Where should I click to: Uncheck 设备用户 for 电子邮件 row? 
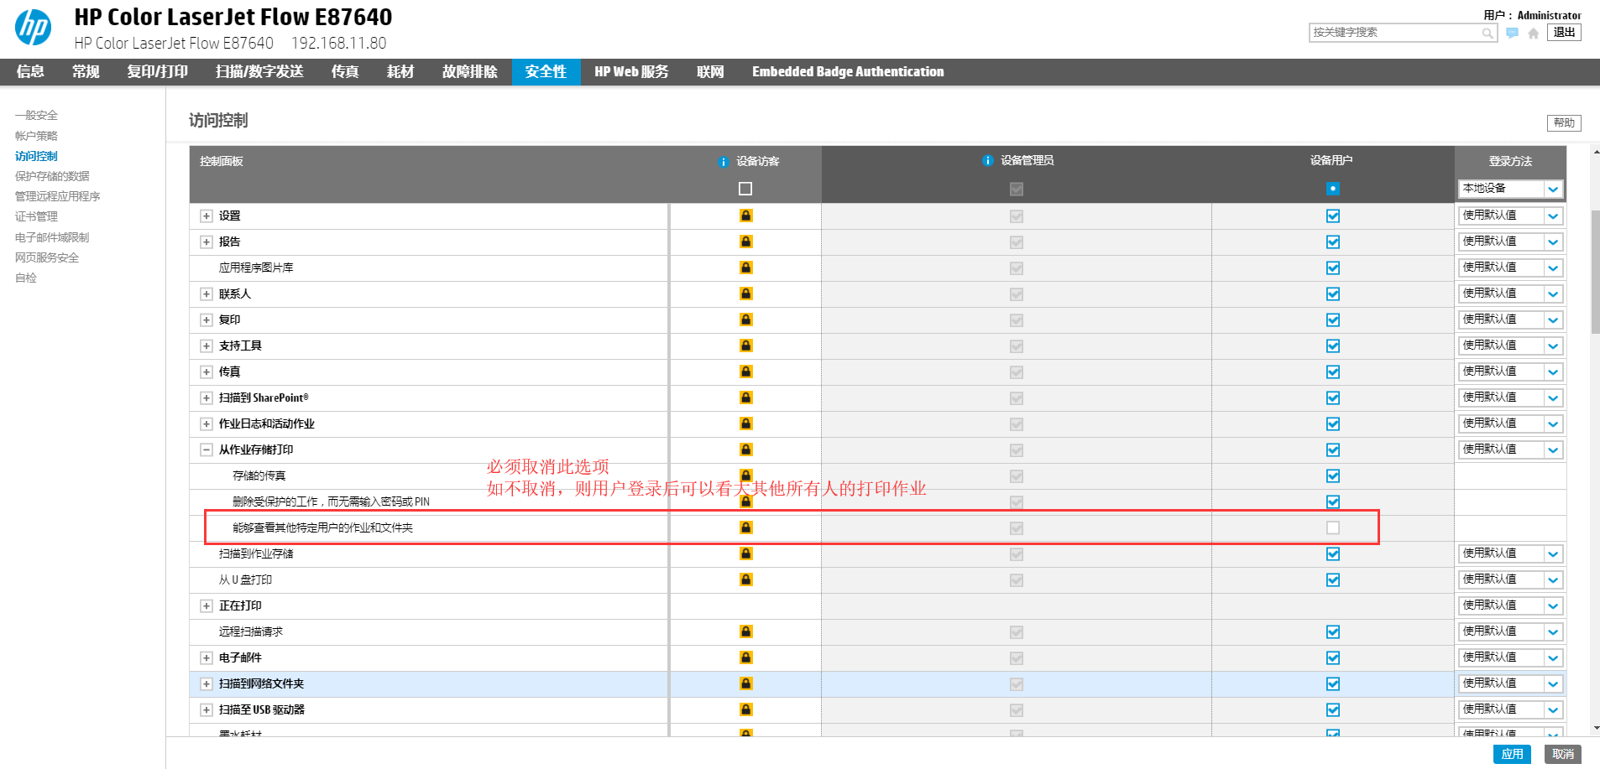[x=1332, y=658]
